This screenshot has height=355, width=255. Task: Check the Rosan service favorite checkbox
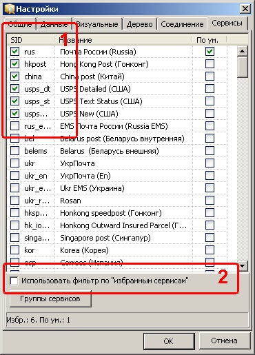(x=15, y=200)
